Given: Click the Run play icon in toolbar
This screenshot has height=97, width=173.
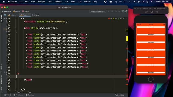Looking at the screenshot, I should click(x=109, y=11).
